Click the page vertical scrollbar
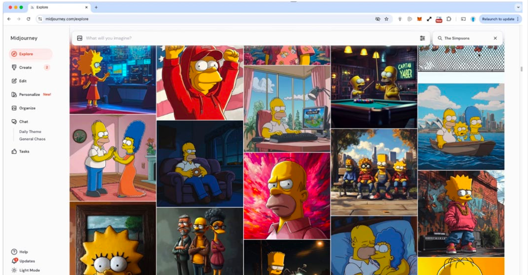The width and height of the screenshot is (528, 275). pos(522,69)
